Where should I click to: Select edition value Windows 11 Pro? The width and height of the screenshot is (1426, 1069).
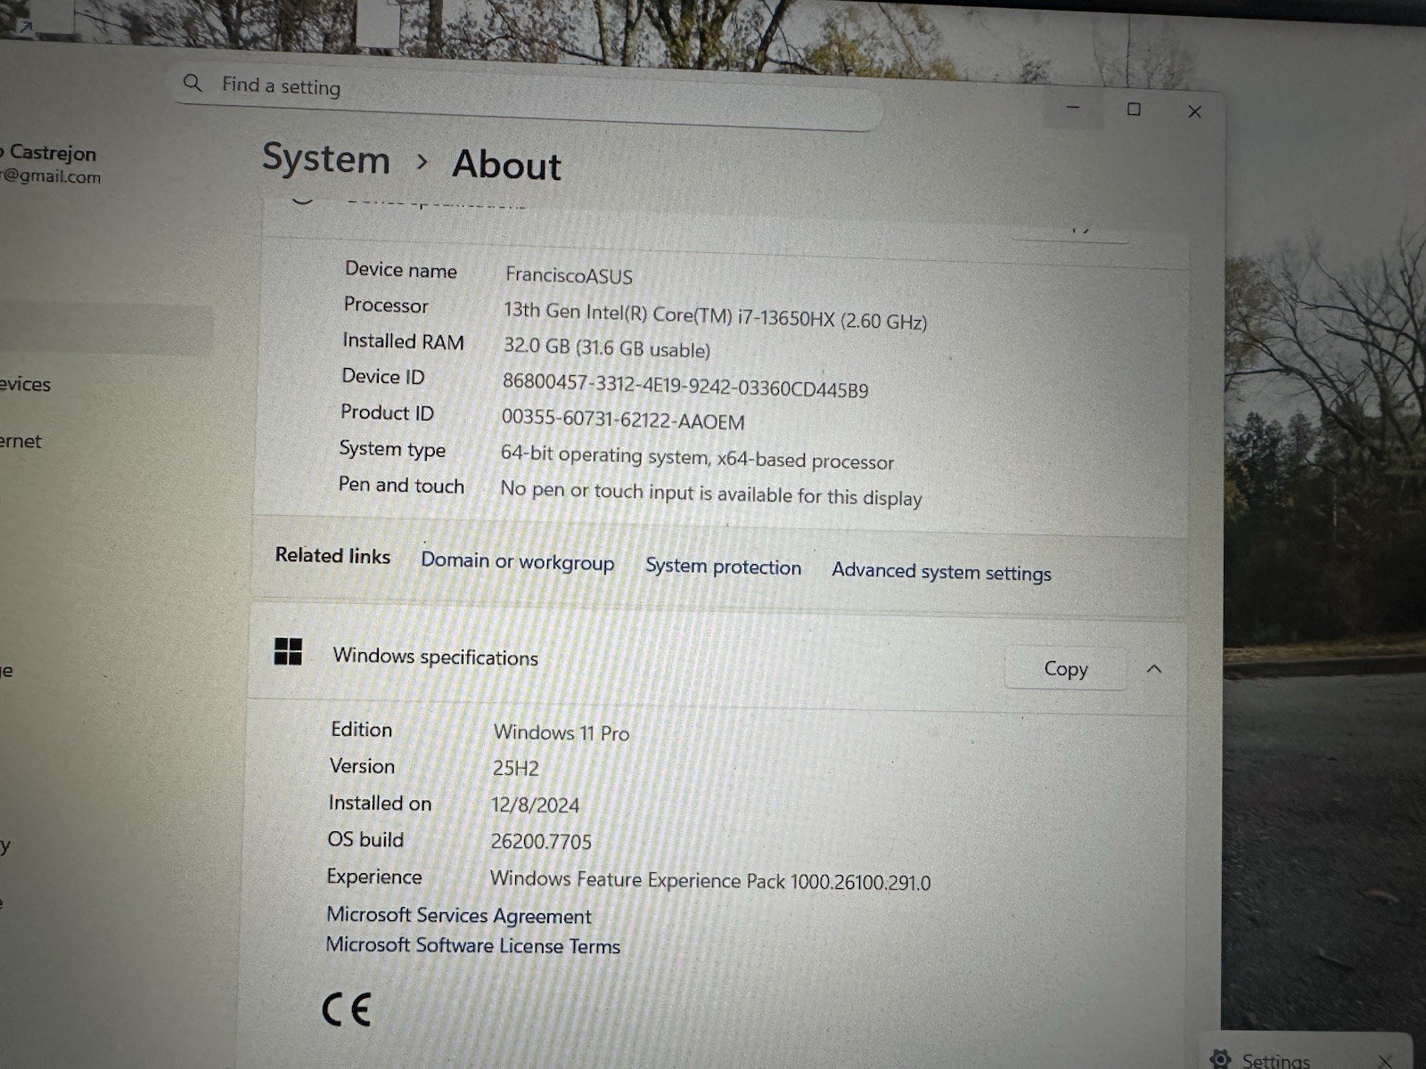(561, 732)
